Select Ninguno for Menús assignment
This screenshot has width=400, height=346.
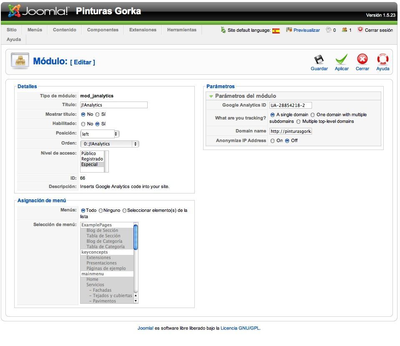[x=101, y=211]
